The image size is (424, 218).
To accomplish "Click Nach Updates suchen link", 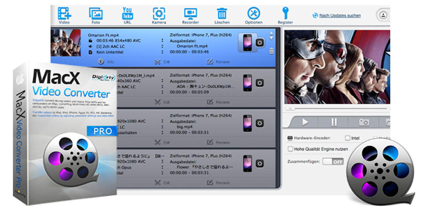I will [340, 16].
